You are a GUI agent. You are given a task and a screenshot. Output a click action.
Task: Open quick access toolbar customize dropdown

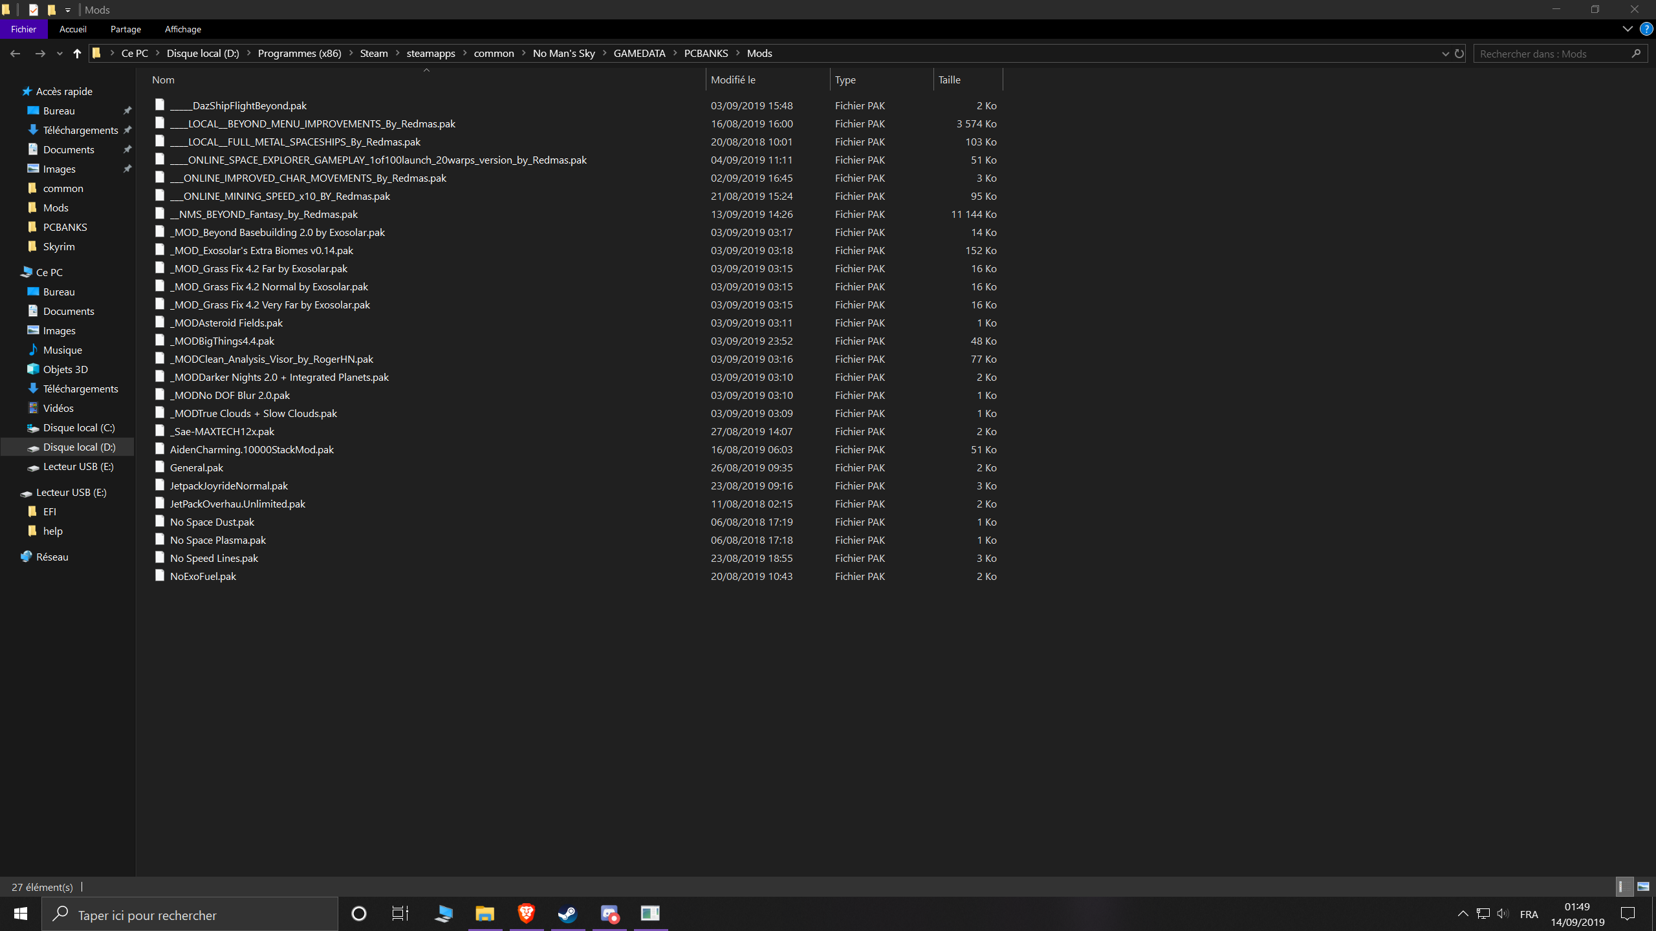(x=67, y=10)
